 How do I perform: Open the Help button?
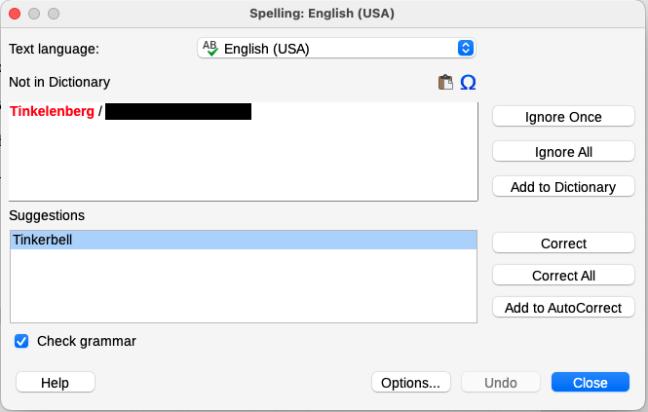[55, 383]
